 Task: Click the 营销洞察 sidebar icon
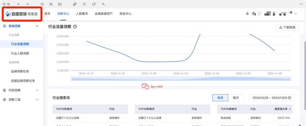[4, 26]
